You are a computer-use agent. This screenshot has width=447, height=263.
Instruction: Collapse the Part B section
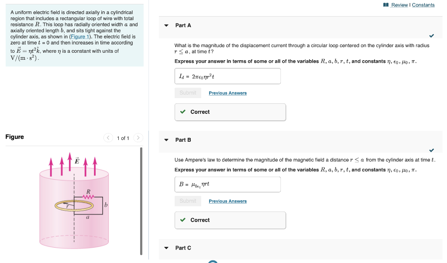pyautogui.click(x=166, y=140)
